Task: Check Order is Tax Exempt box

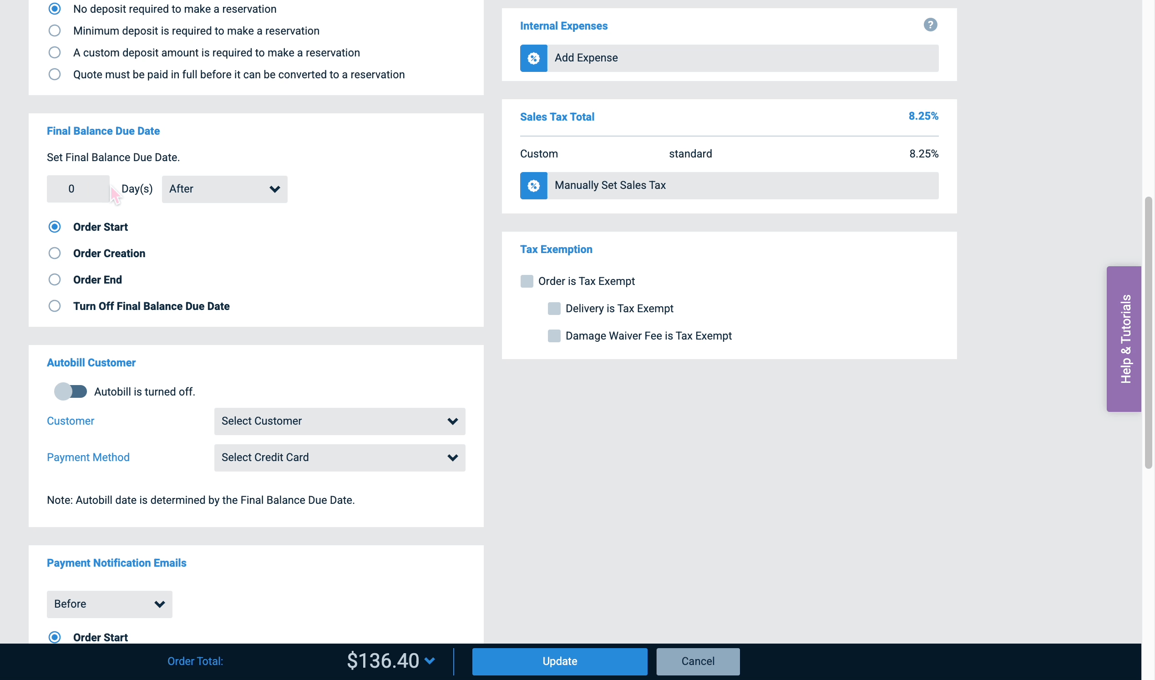Action: (527, 281)
